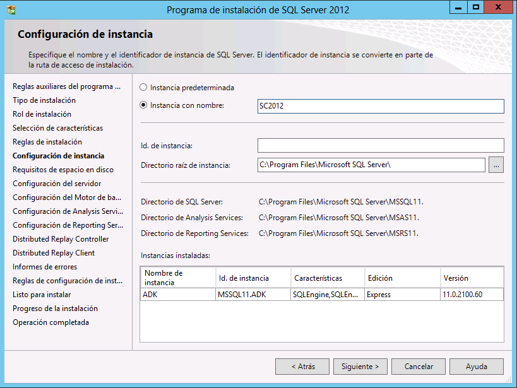The image size is (517, 388).
Task: Select step Informes de errores
Action: (x=45, y=267)
